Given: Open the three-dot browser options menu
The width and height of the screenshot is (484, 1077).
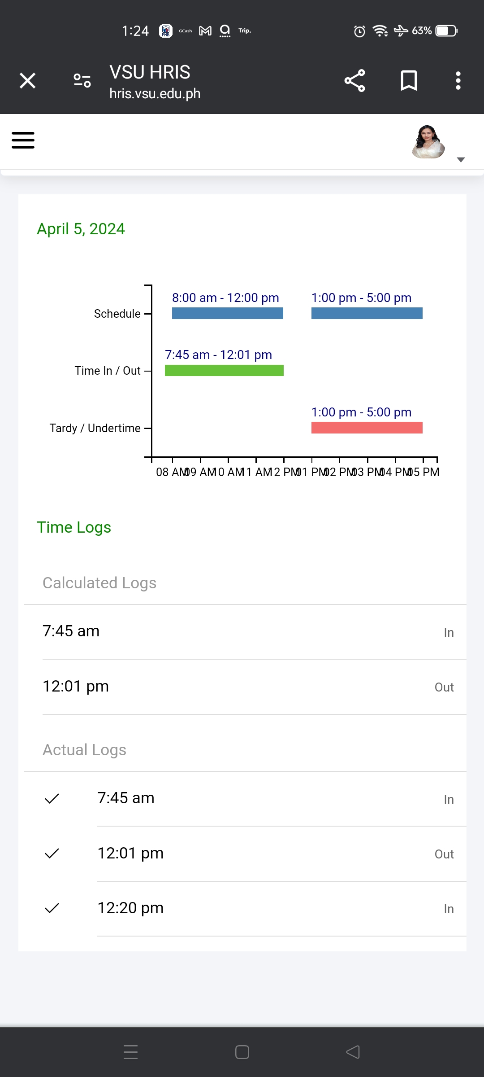Looking at the screenshot, I should 458,81.
